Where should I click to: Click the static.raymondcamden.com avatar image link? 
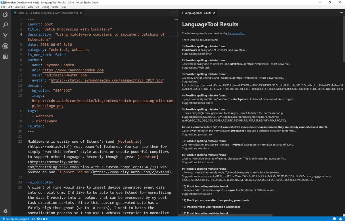coord(107,80)
